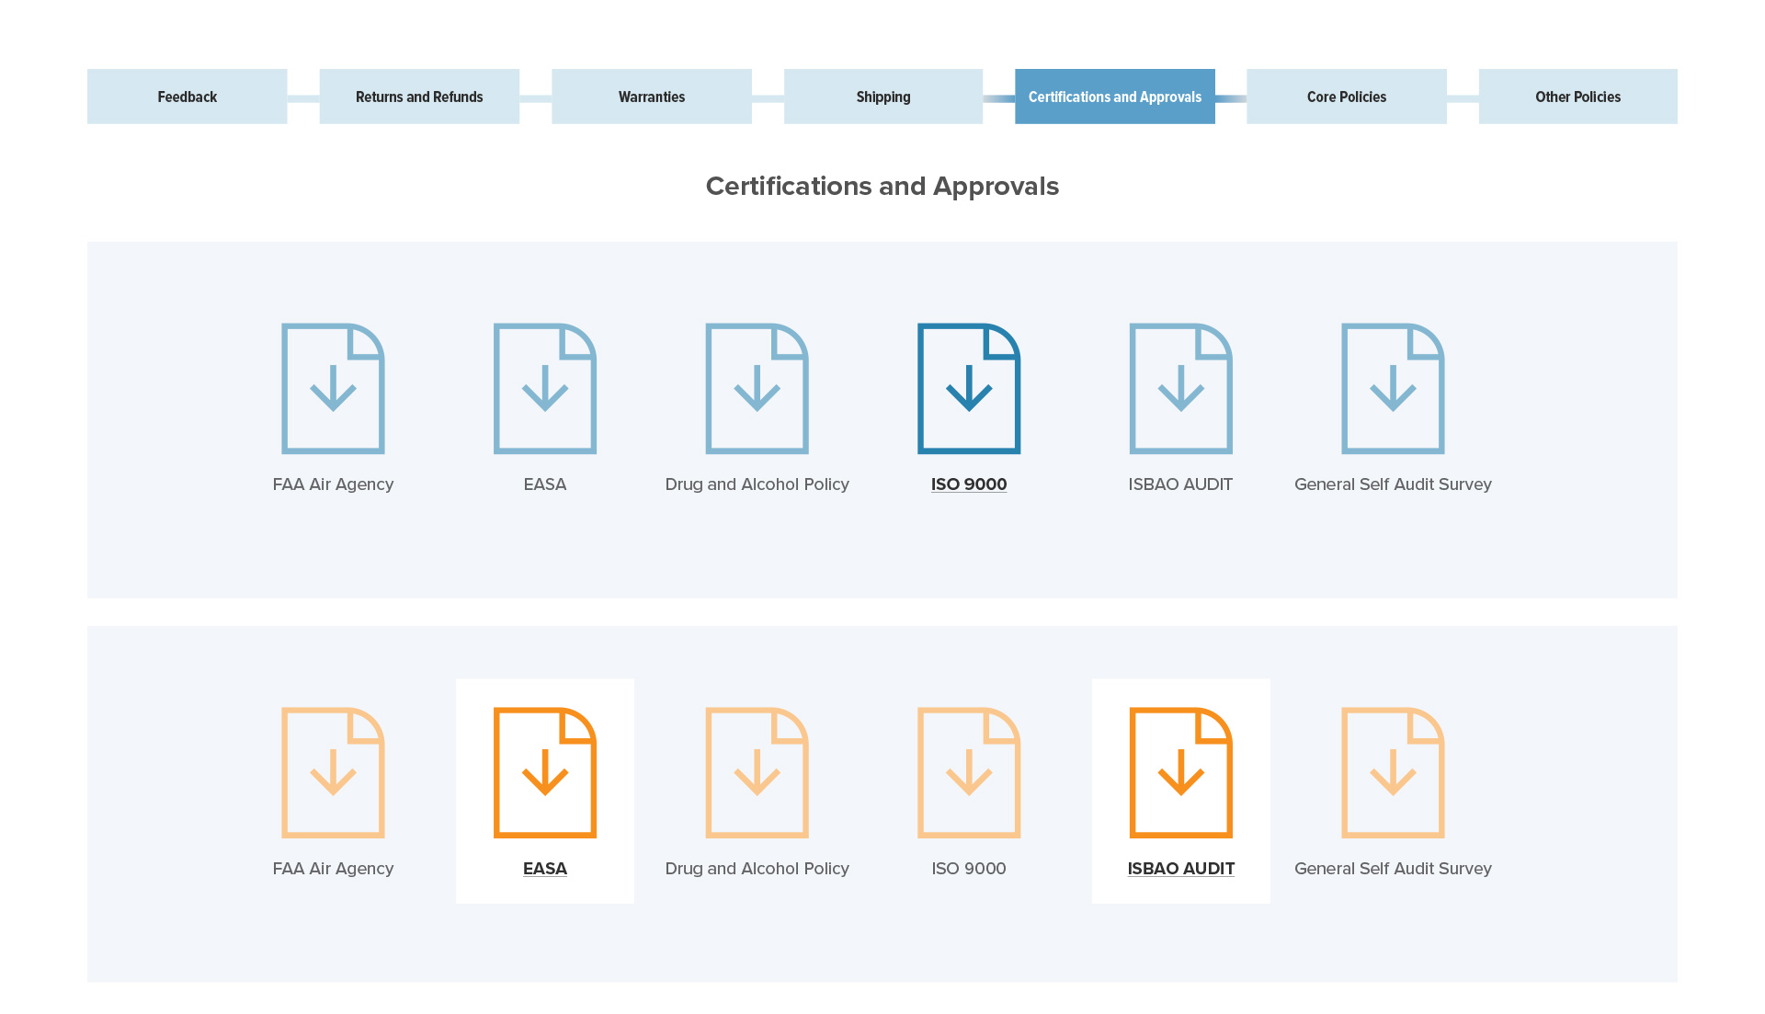Select the Warranties tab
This screenshot has width=1765, height=1014.
[x=652, y=97]
